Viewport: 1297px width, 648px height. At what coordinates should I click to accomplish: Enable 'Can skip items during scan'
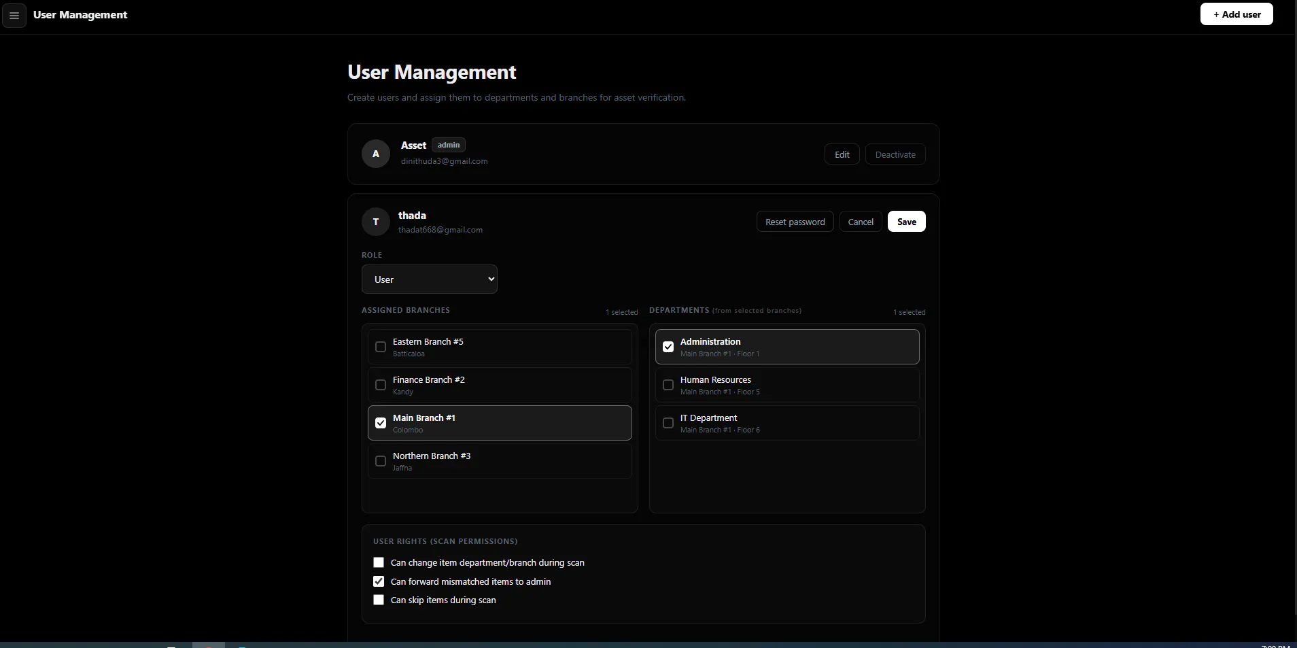pyautogui.click(x=379, y=600)
